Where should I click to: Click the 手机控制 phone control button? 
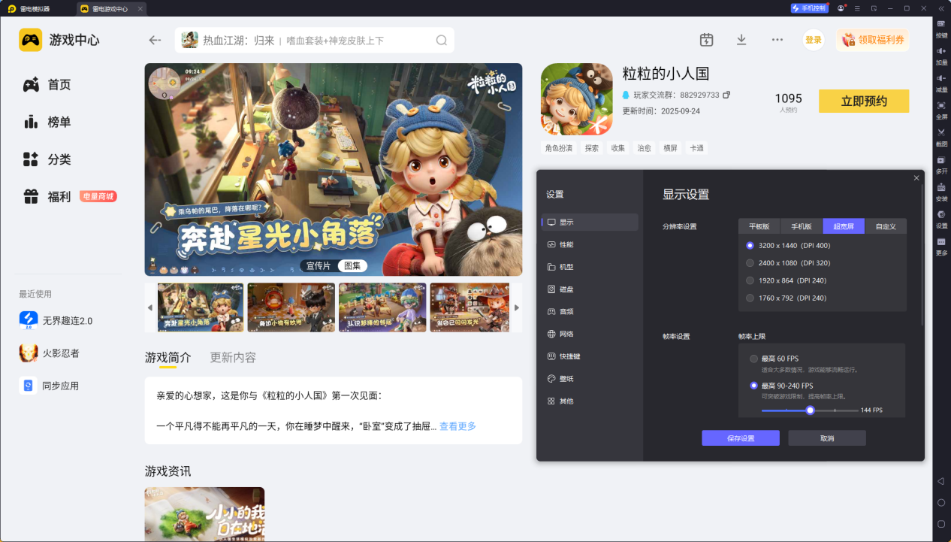click(810, 8)
